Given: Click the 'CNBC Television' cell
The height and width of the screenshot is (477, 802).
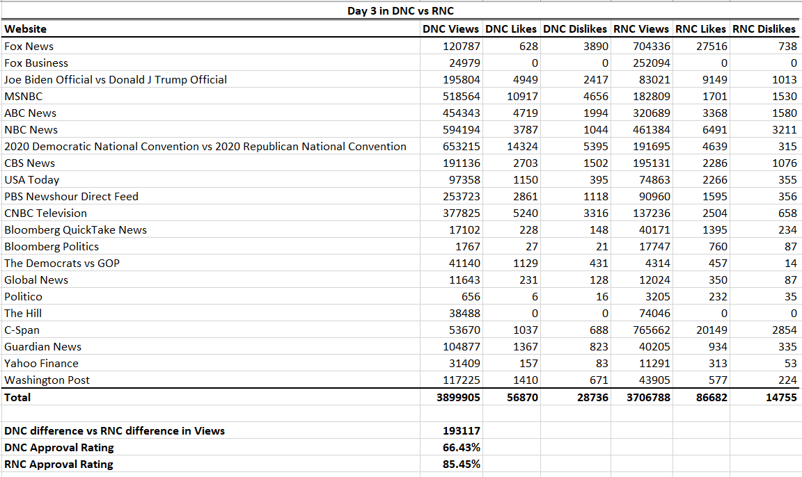Looking at the screenshot, I should (x=211, y=213).
